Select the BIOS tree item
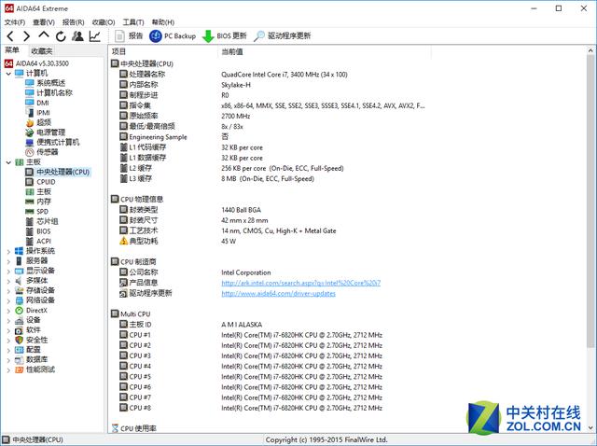This screenshot has width=597, height=446. coord(38,231)
